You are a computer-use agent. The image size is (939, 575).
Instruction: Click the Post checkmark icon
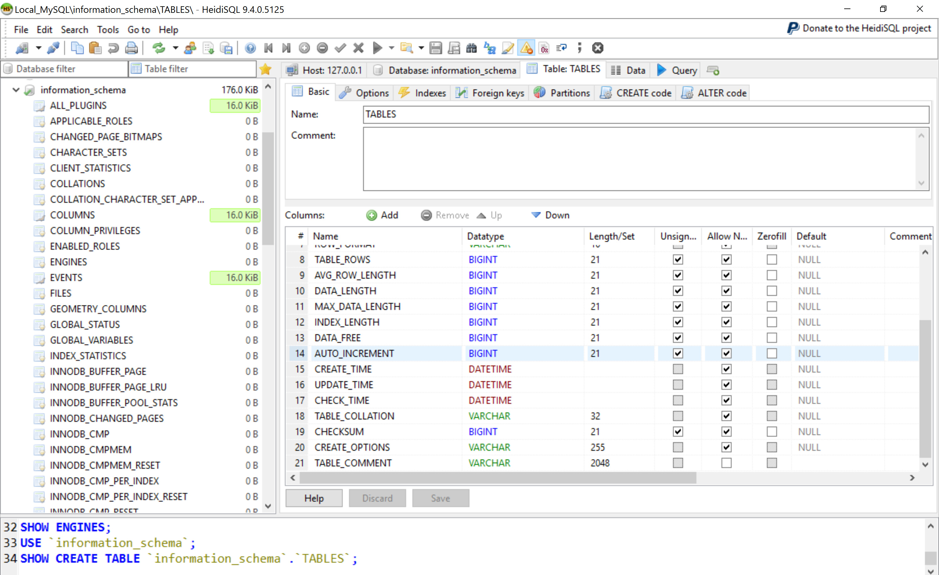click(x=340, y=48)
